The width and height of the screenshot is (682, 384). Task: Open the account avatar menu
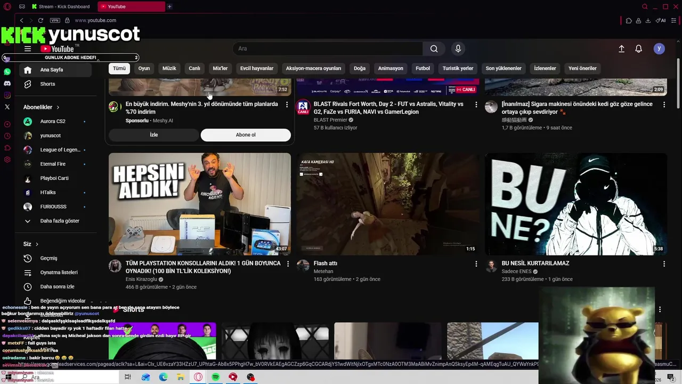pos(659,49)
